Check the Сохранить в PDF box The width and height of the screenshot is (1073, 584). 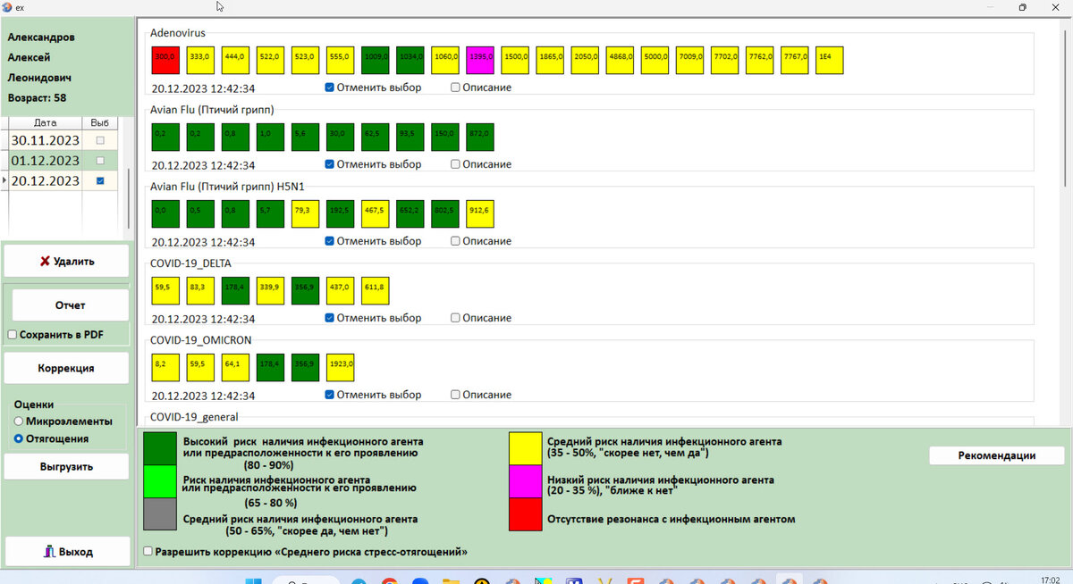click(x=13, y=335)
